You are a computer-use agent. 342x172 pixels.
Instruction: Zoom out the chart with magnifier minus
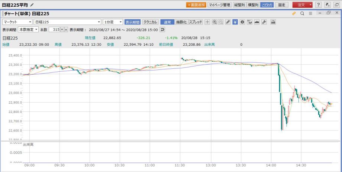[x=221, y=22]
